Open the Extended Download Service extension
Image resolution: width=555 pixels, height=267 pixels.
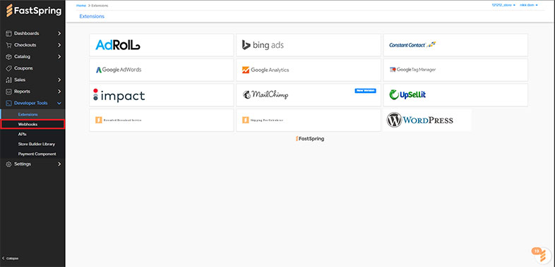[162, 120]
